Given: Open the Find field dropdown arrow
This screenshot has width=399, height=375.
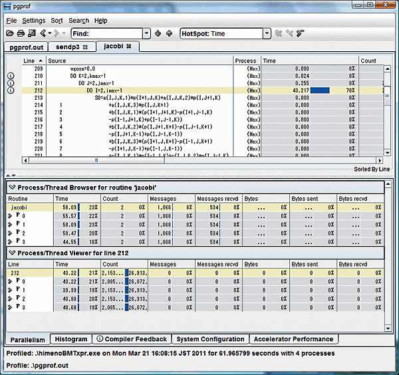Looking at the screenshot, I should (x=146, y=33).
